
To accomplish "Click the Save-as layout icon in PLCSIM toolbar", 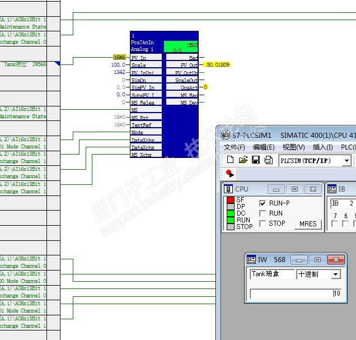I will point(268,160).
